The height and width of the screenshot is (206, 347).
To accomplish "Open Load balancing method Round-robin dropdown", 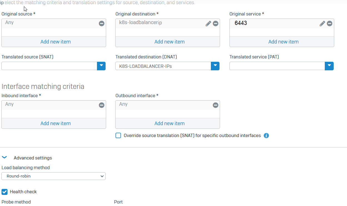I will (x=53, y=176).
